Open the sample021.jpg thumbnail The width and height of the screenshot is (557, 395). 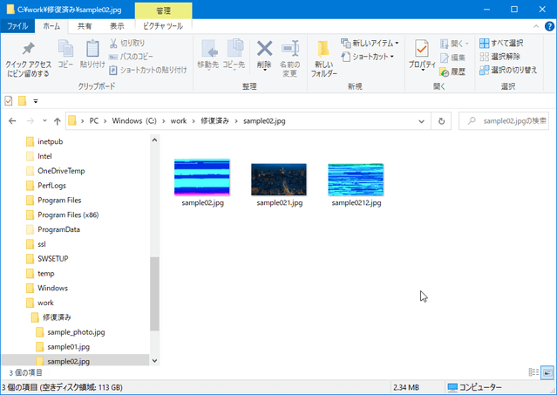(279, 179)
